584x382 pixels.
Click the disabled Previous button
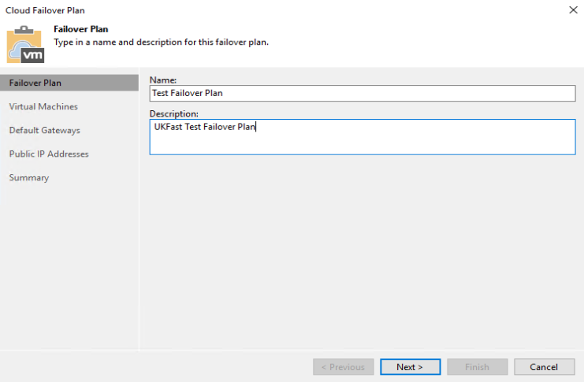coord(343,367)
